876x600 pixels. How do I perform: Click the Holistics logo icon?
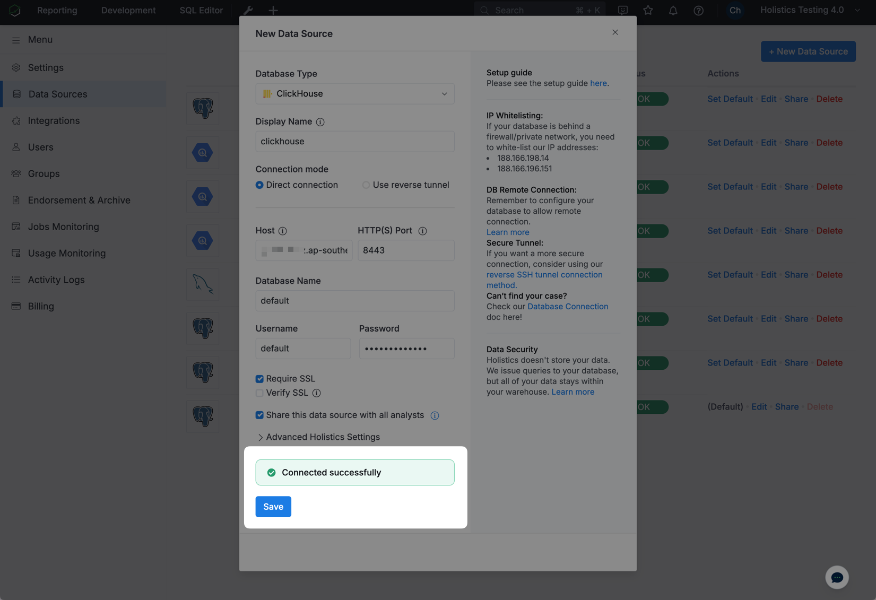coord(14,10)
